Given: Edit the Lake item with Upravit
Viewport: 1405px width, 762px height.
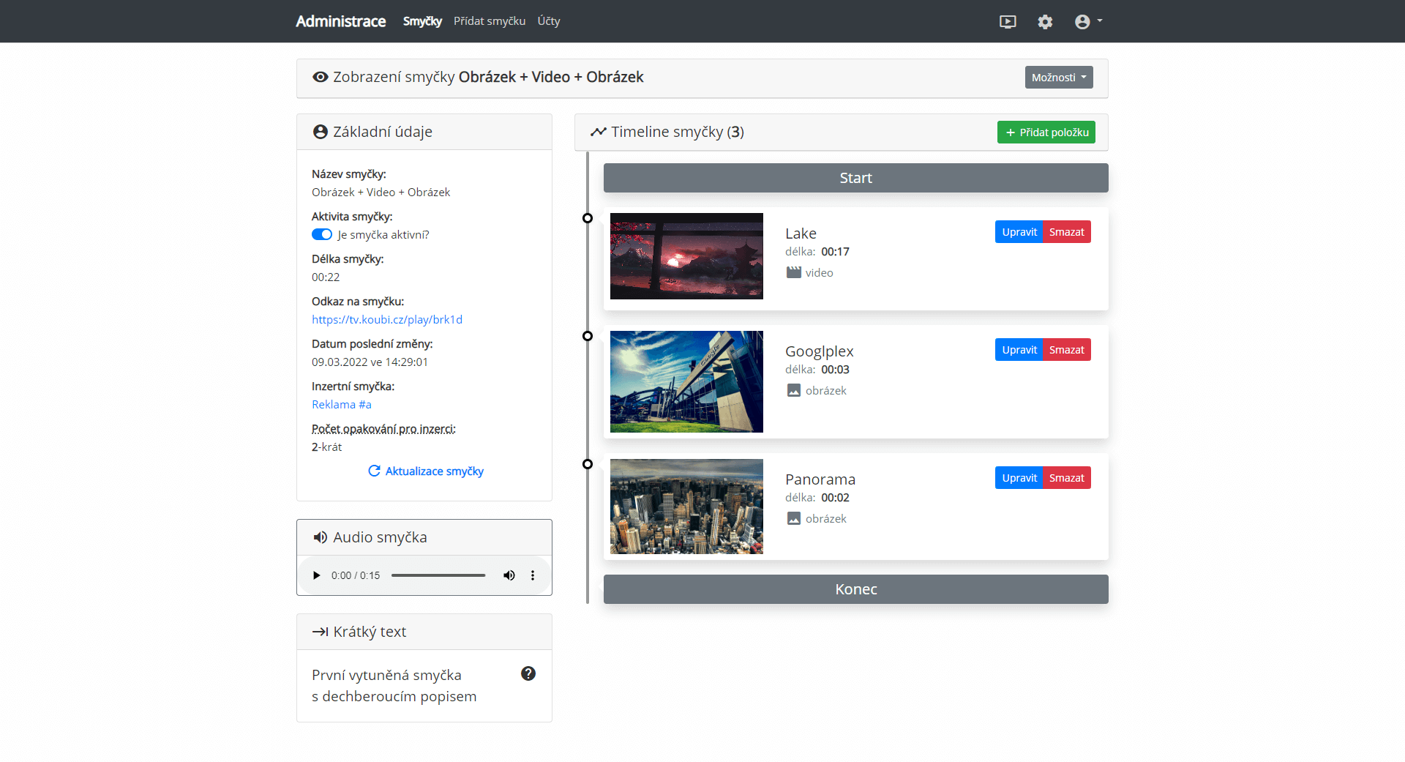Looking at the screenshot, I should pos(1019,232).
